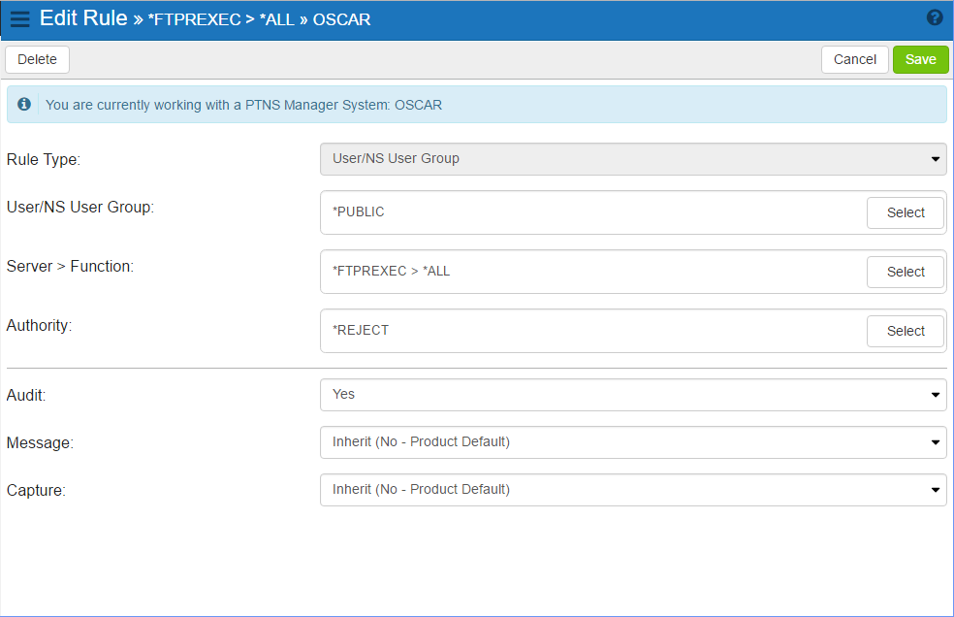This screenshot has width=954, height=617.
Task: Open the Capture dropdown
Action: pyautogui.click(x=633, y=490)
